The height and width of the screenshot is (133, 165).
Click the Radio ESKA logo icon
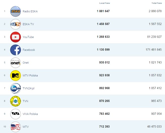15,11
